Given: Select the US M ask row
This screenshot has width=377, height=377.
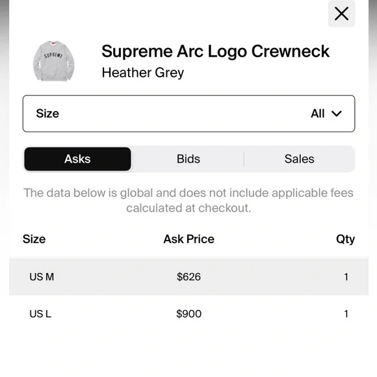Looking at the screenshot, I should tap(188, 277).
